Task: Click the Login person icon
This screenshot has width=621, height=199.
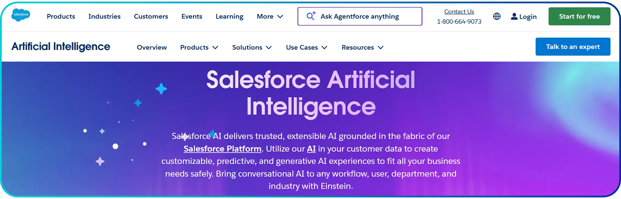Action: tap(514, 16)
